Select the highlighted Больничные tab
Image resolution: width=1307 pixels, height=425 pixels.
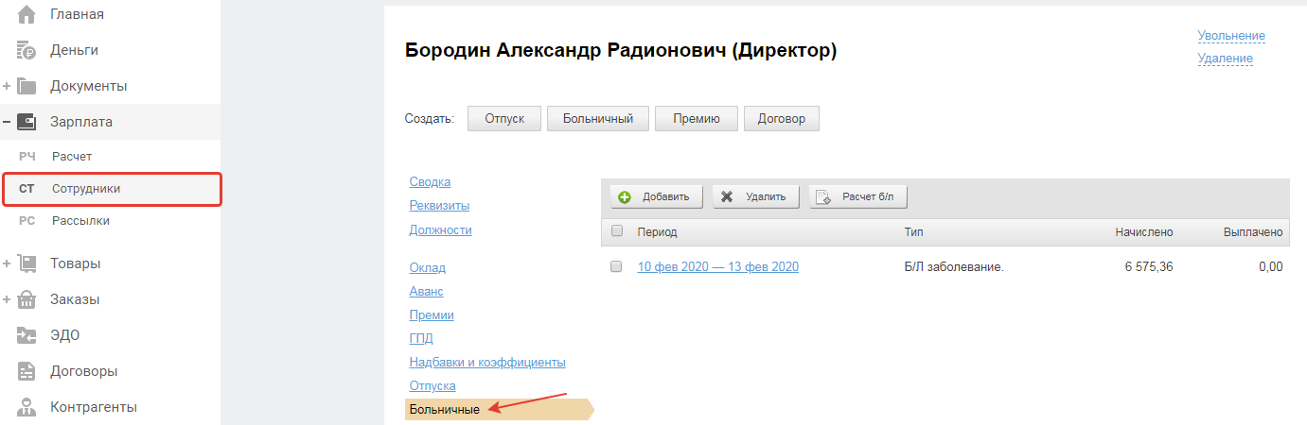pyautogui.click(x=499, y=409)
